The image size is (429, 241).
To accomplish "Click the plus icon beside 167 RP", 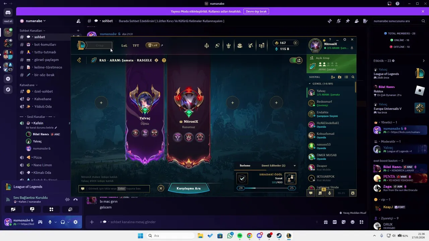I will click(x=295, y=43).
